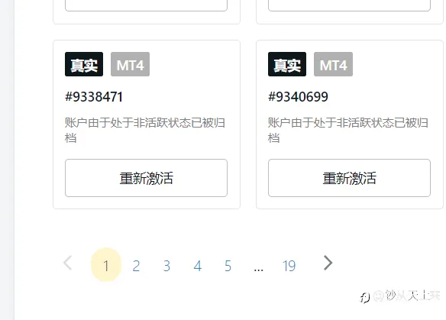Jump to last page 19

pos(289,266)
